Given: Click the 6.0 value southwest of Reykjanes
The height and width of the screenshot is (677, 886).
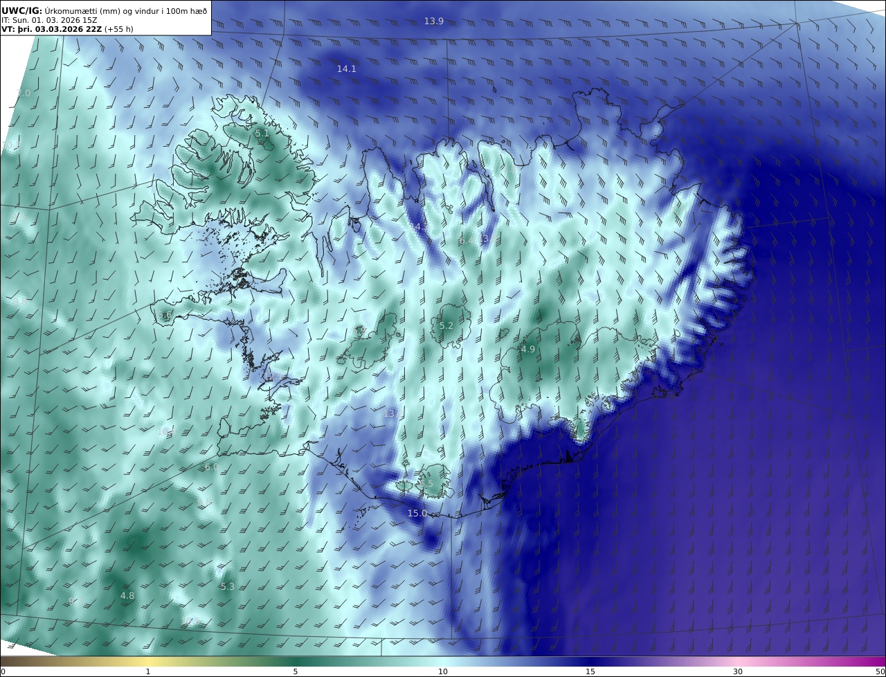Looking at the screenshot, I should click(x=211, y=467).
